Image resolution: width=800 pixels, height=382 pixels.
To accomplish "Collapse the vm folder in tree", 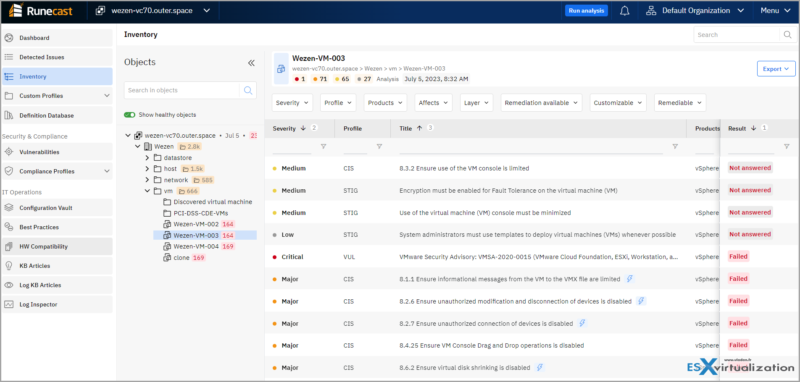I will click(x=147, y=191).
